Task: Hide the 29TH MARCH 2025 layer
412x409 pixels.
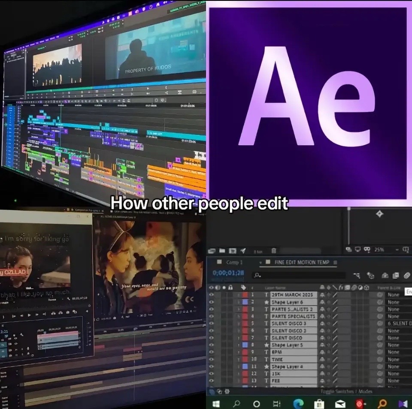Action: (x=211, y=295)
